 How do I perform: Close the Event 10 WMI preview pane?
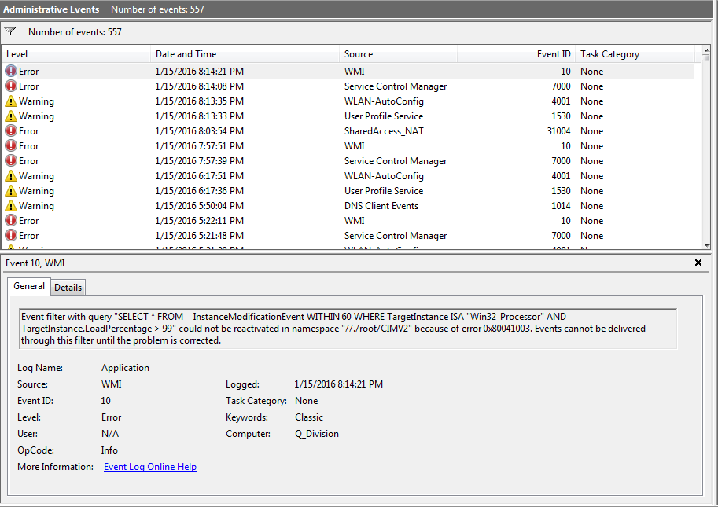pos(698,263)
